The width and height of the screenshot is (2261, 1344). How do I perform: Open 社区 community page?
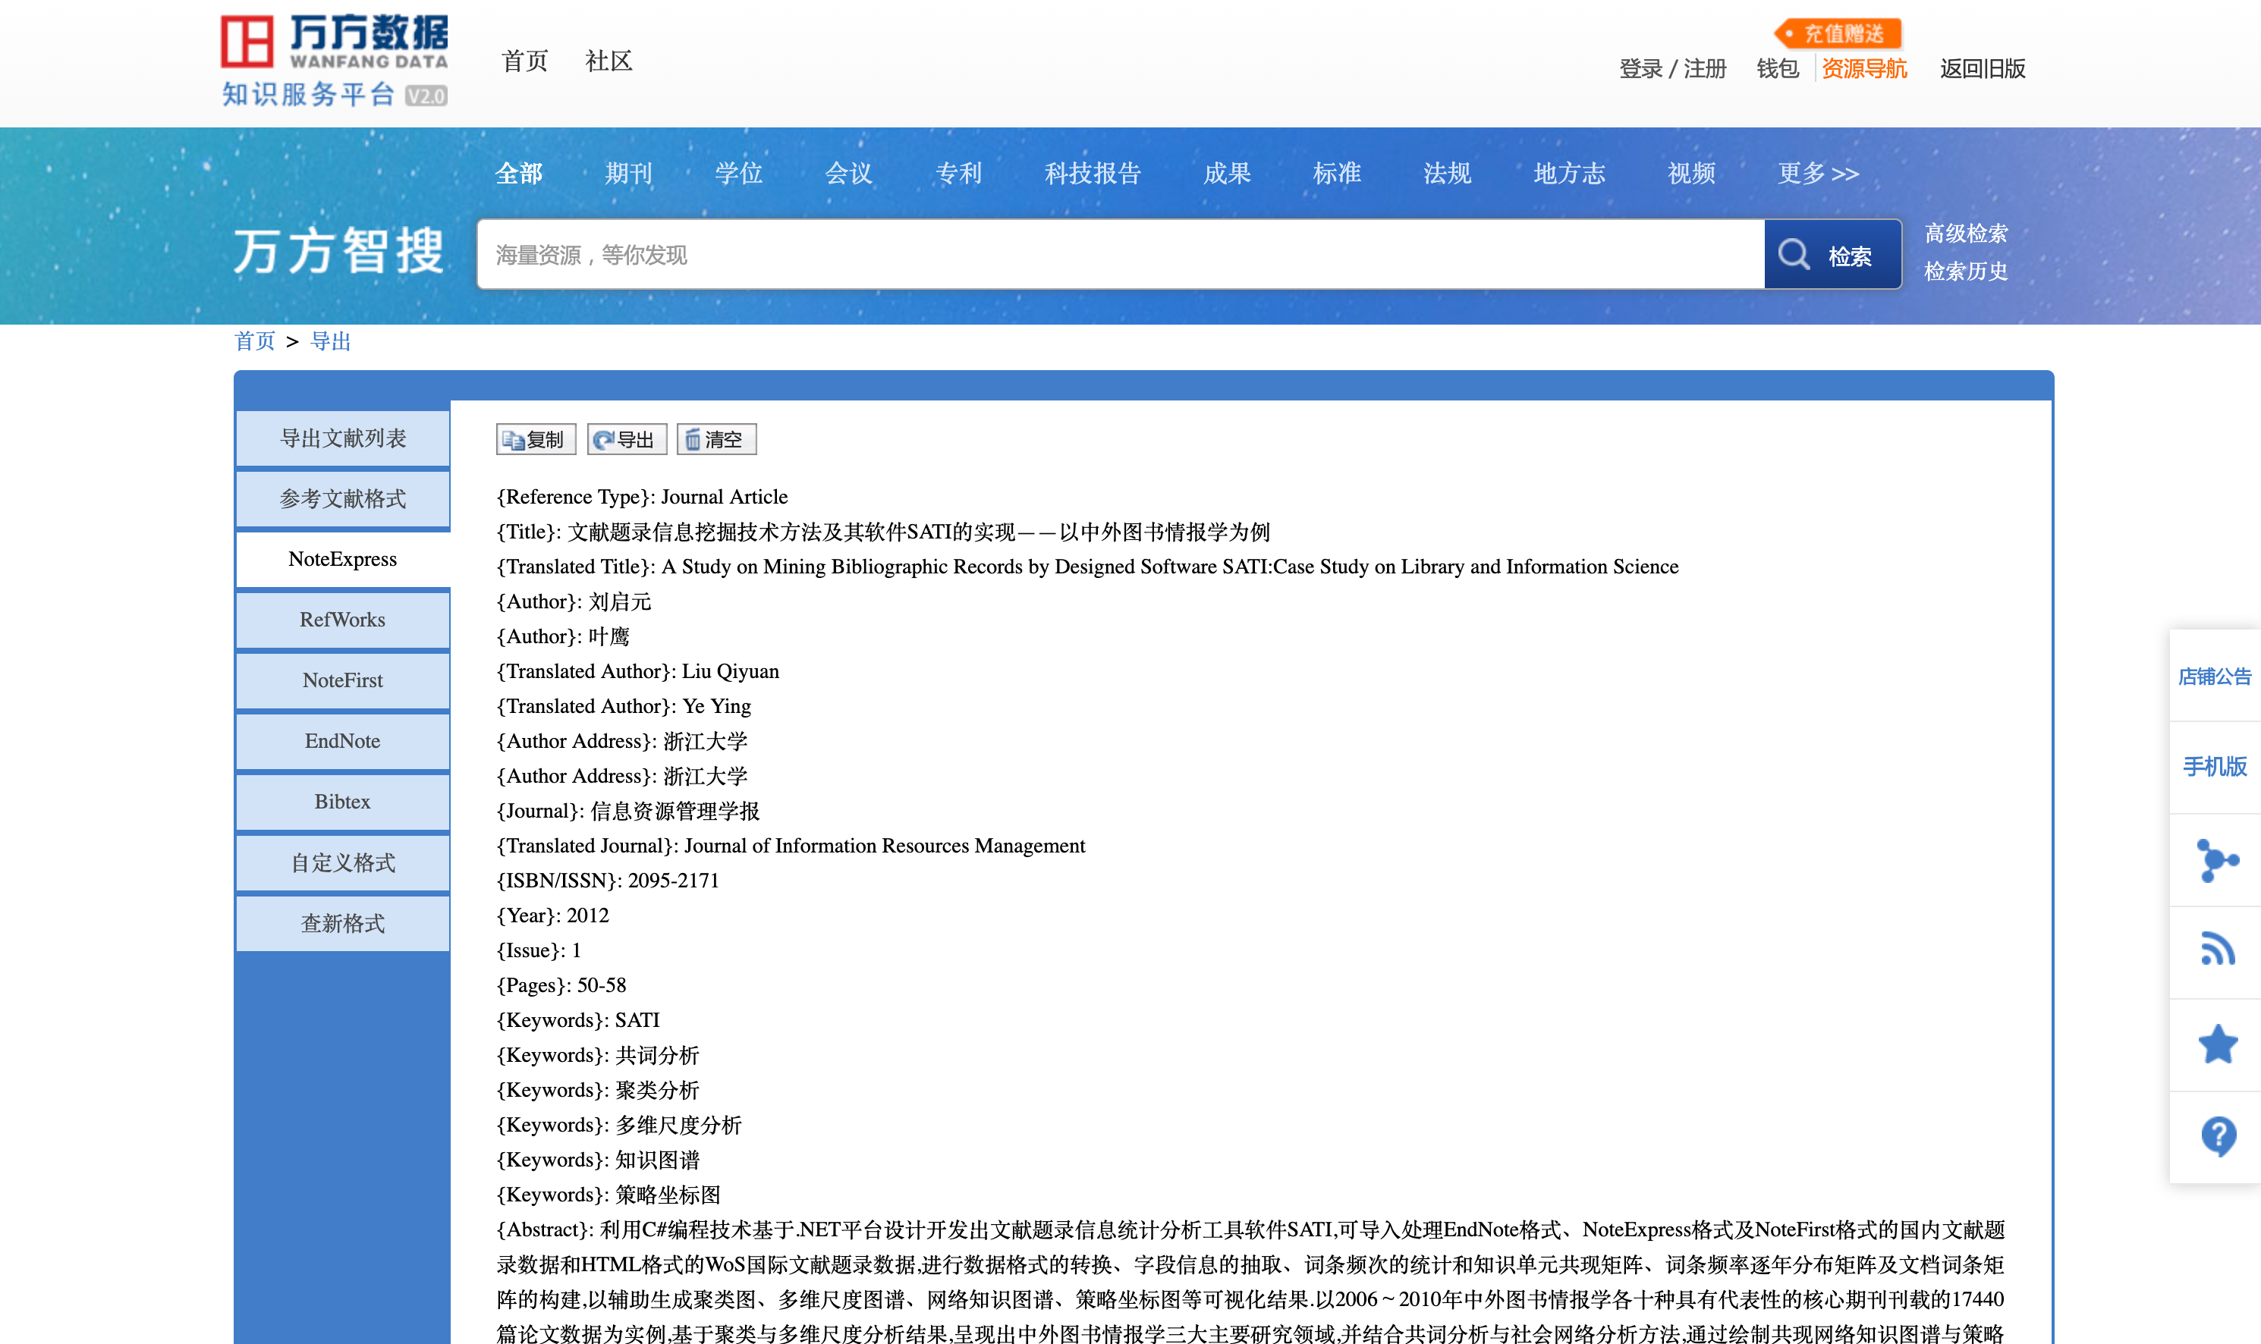608,61
